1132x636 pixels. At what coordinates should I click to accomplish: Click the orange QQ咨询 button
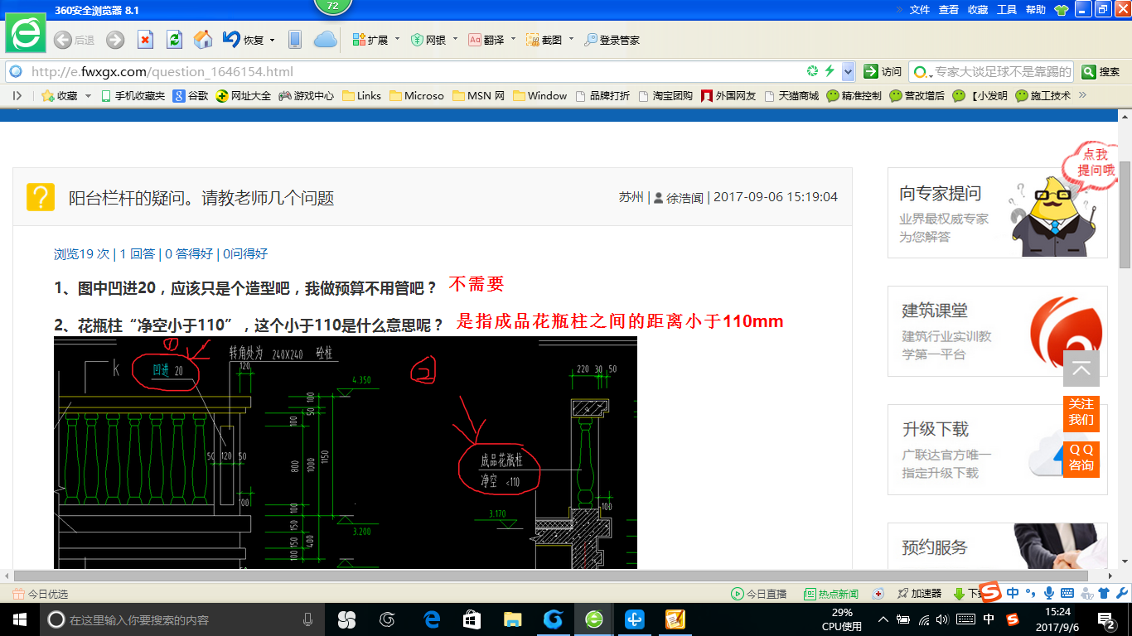click(1081, 458)
